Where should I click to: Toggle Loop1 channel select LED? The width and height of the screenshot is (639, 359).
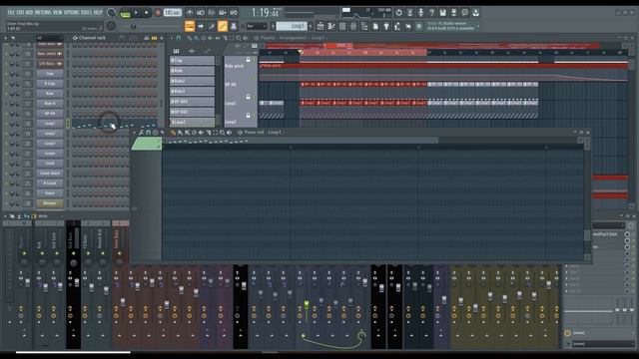(68, 124)
